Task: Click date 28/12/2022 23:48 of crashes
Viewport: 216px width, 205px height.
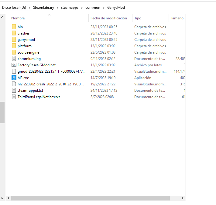Action: tap(104, 33)
